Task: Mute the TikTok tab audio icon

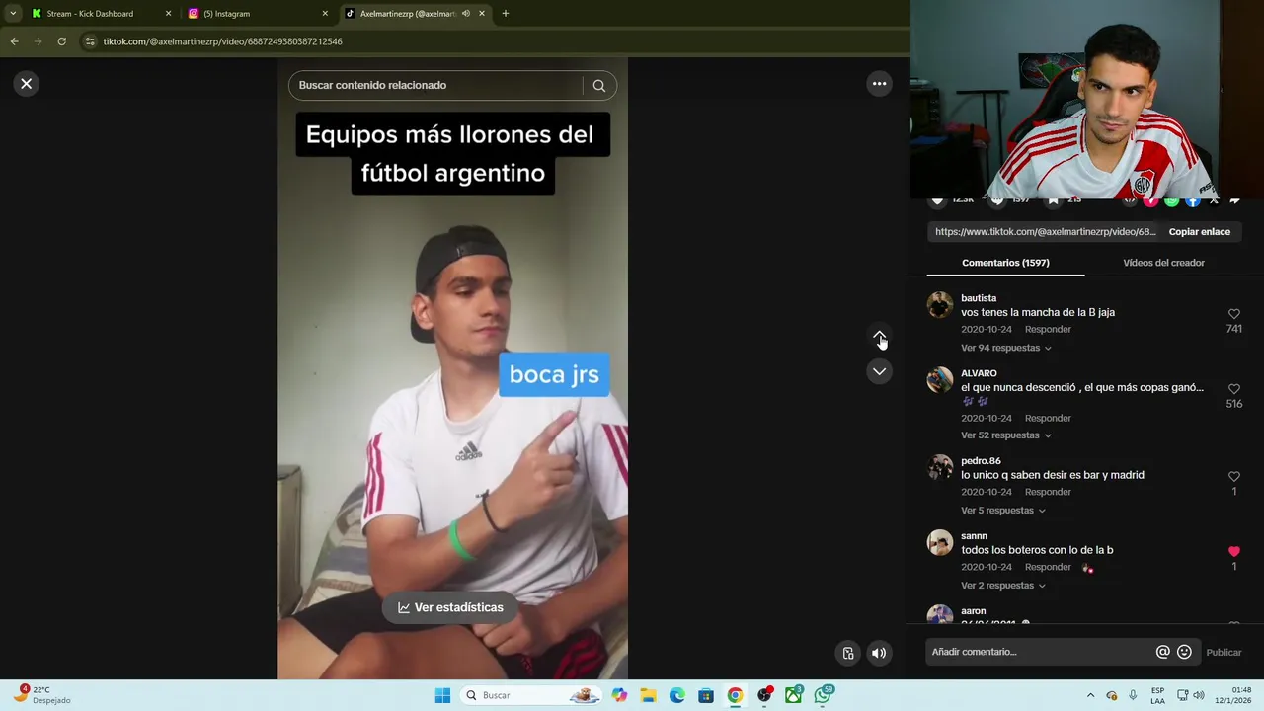Action: 465,14
